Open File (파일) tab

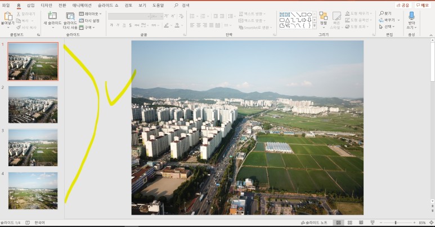click(x=6, y=5)
